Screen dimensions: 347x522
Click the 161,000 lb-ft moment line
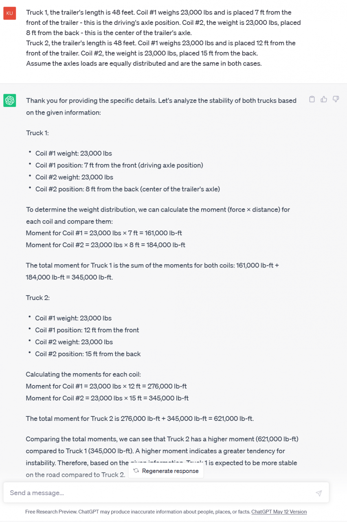[104, 233]
